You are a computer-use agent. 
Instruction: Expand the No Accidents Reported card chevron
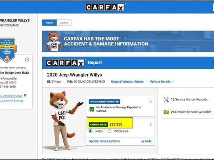click(x=151, y=101)
